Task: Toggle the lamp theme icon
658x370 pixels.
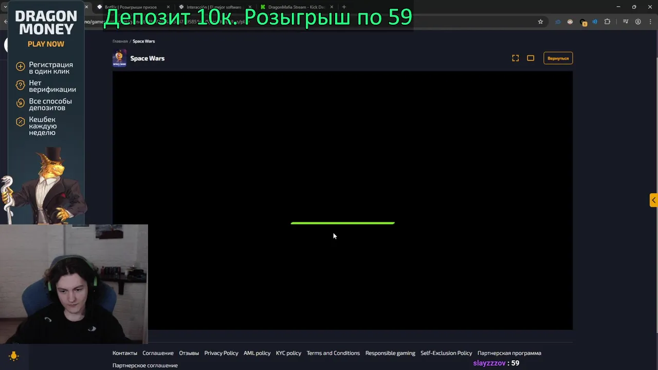Action: click(x=14, y=356)
